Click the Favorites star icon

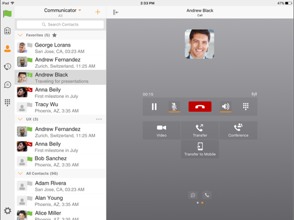(55, 35)
